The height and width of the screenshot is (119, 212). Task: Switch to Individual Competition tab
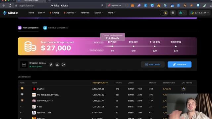[x=55, y=28]
